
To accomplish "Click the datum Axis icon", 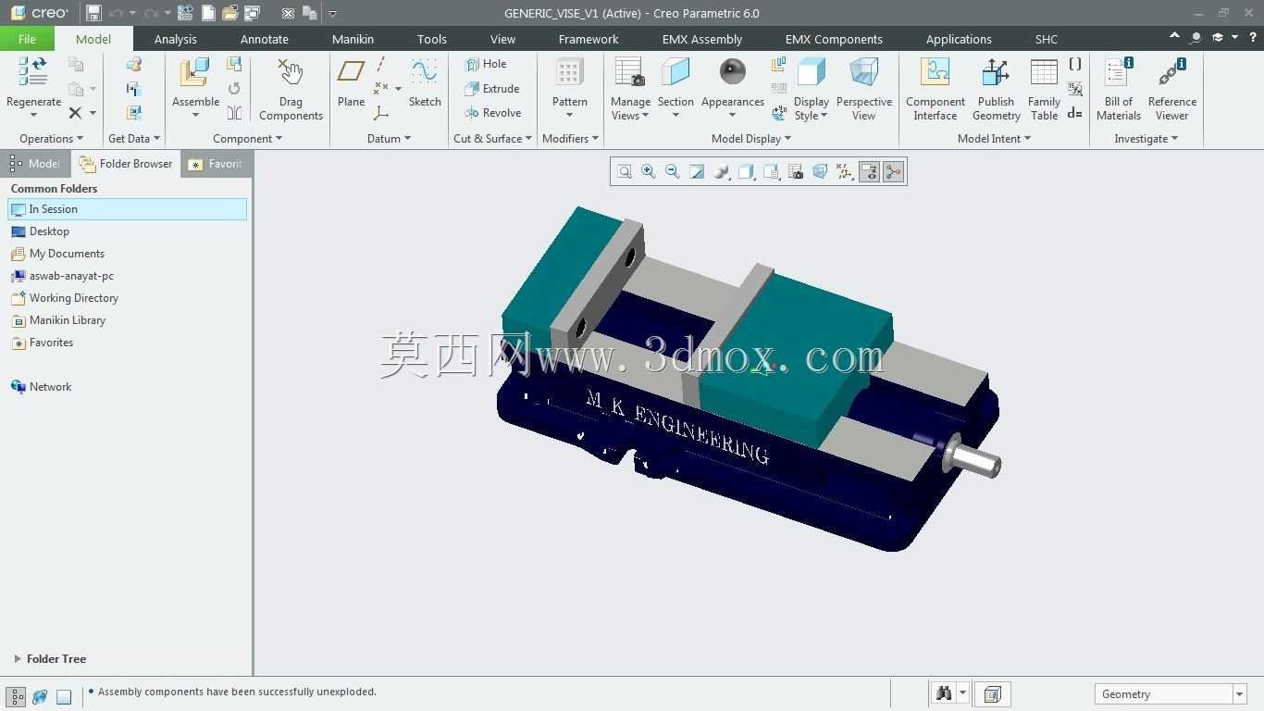I will pyautogui.click(x=381, y=64).
